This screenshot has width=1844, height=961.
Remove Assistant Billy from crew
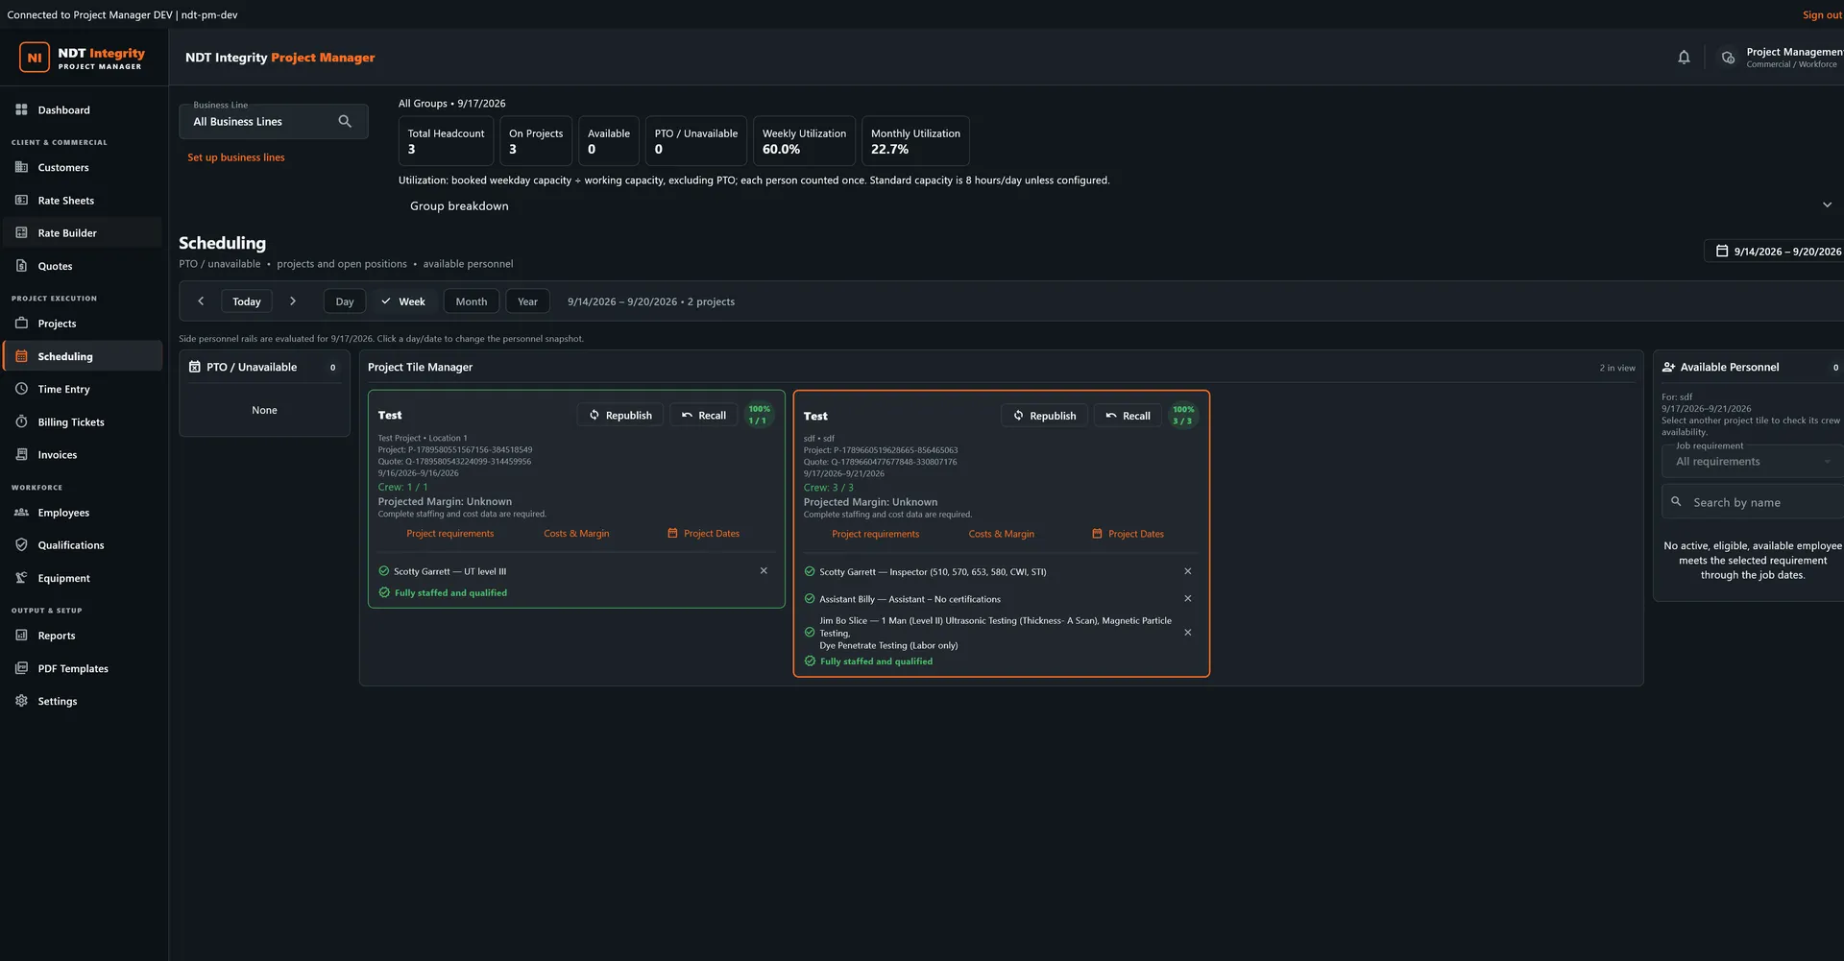(x=1188, y=599)
